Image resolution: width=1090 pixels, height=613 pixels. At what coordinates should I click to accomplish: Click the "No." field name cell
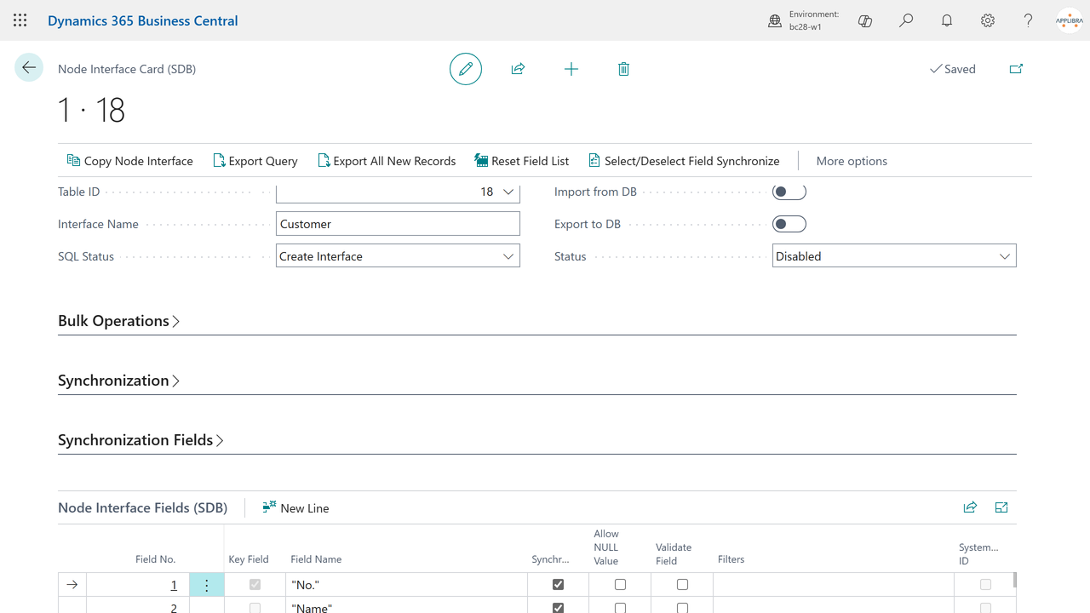[x=407, y=585]
